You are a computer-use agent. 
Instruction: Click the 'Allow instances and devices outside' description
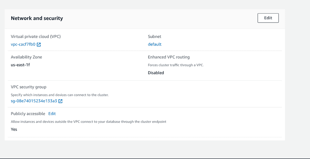coord(88,122)
